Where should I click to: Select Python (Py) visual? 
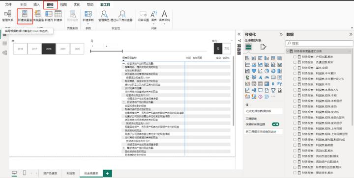[280, 84]
